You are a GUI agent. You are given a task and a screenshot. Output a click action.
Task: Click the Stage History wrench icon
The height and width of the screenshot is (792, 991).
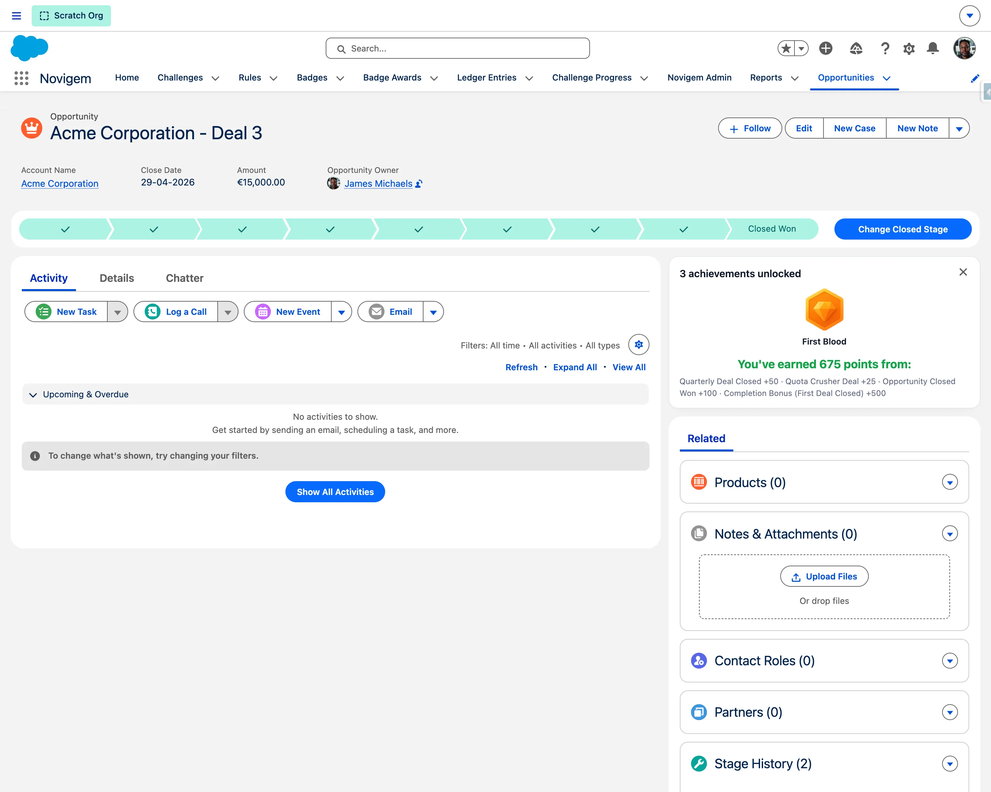[x=699, y=764]
